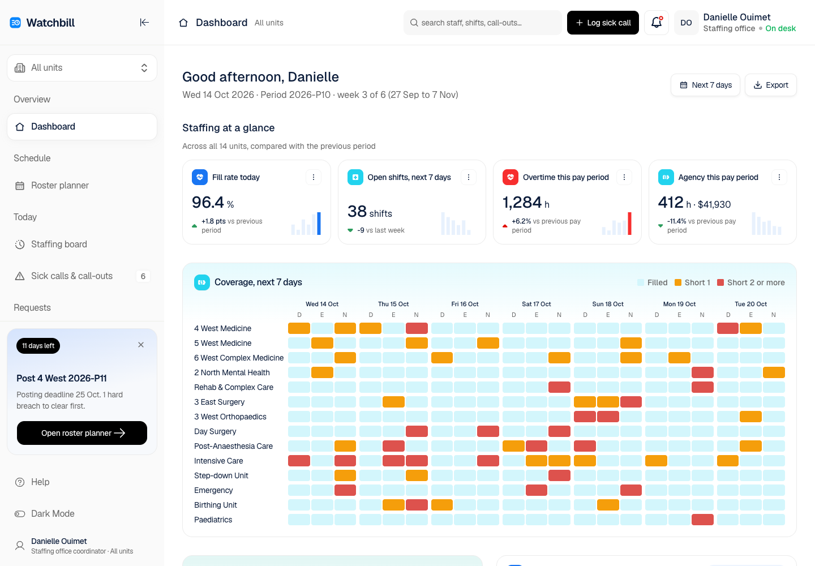Click the Emergency row label
This screenshot has width=815, height=566.
[x=213, y=490]
